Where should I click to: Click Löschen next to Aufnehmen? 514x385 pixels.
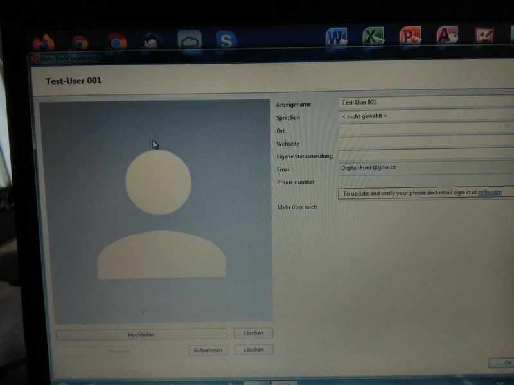click(x=253, y=350)
